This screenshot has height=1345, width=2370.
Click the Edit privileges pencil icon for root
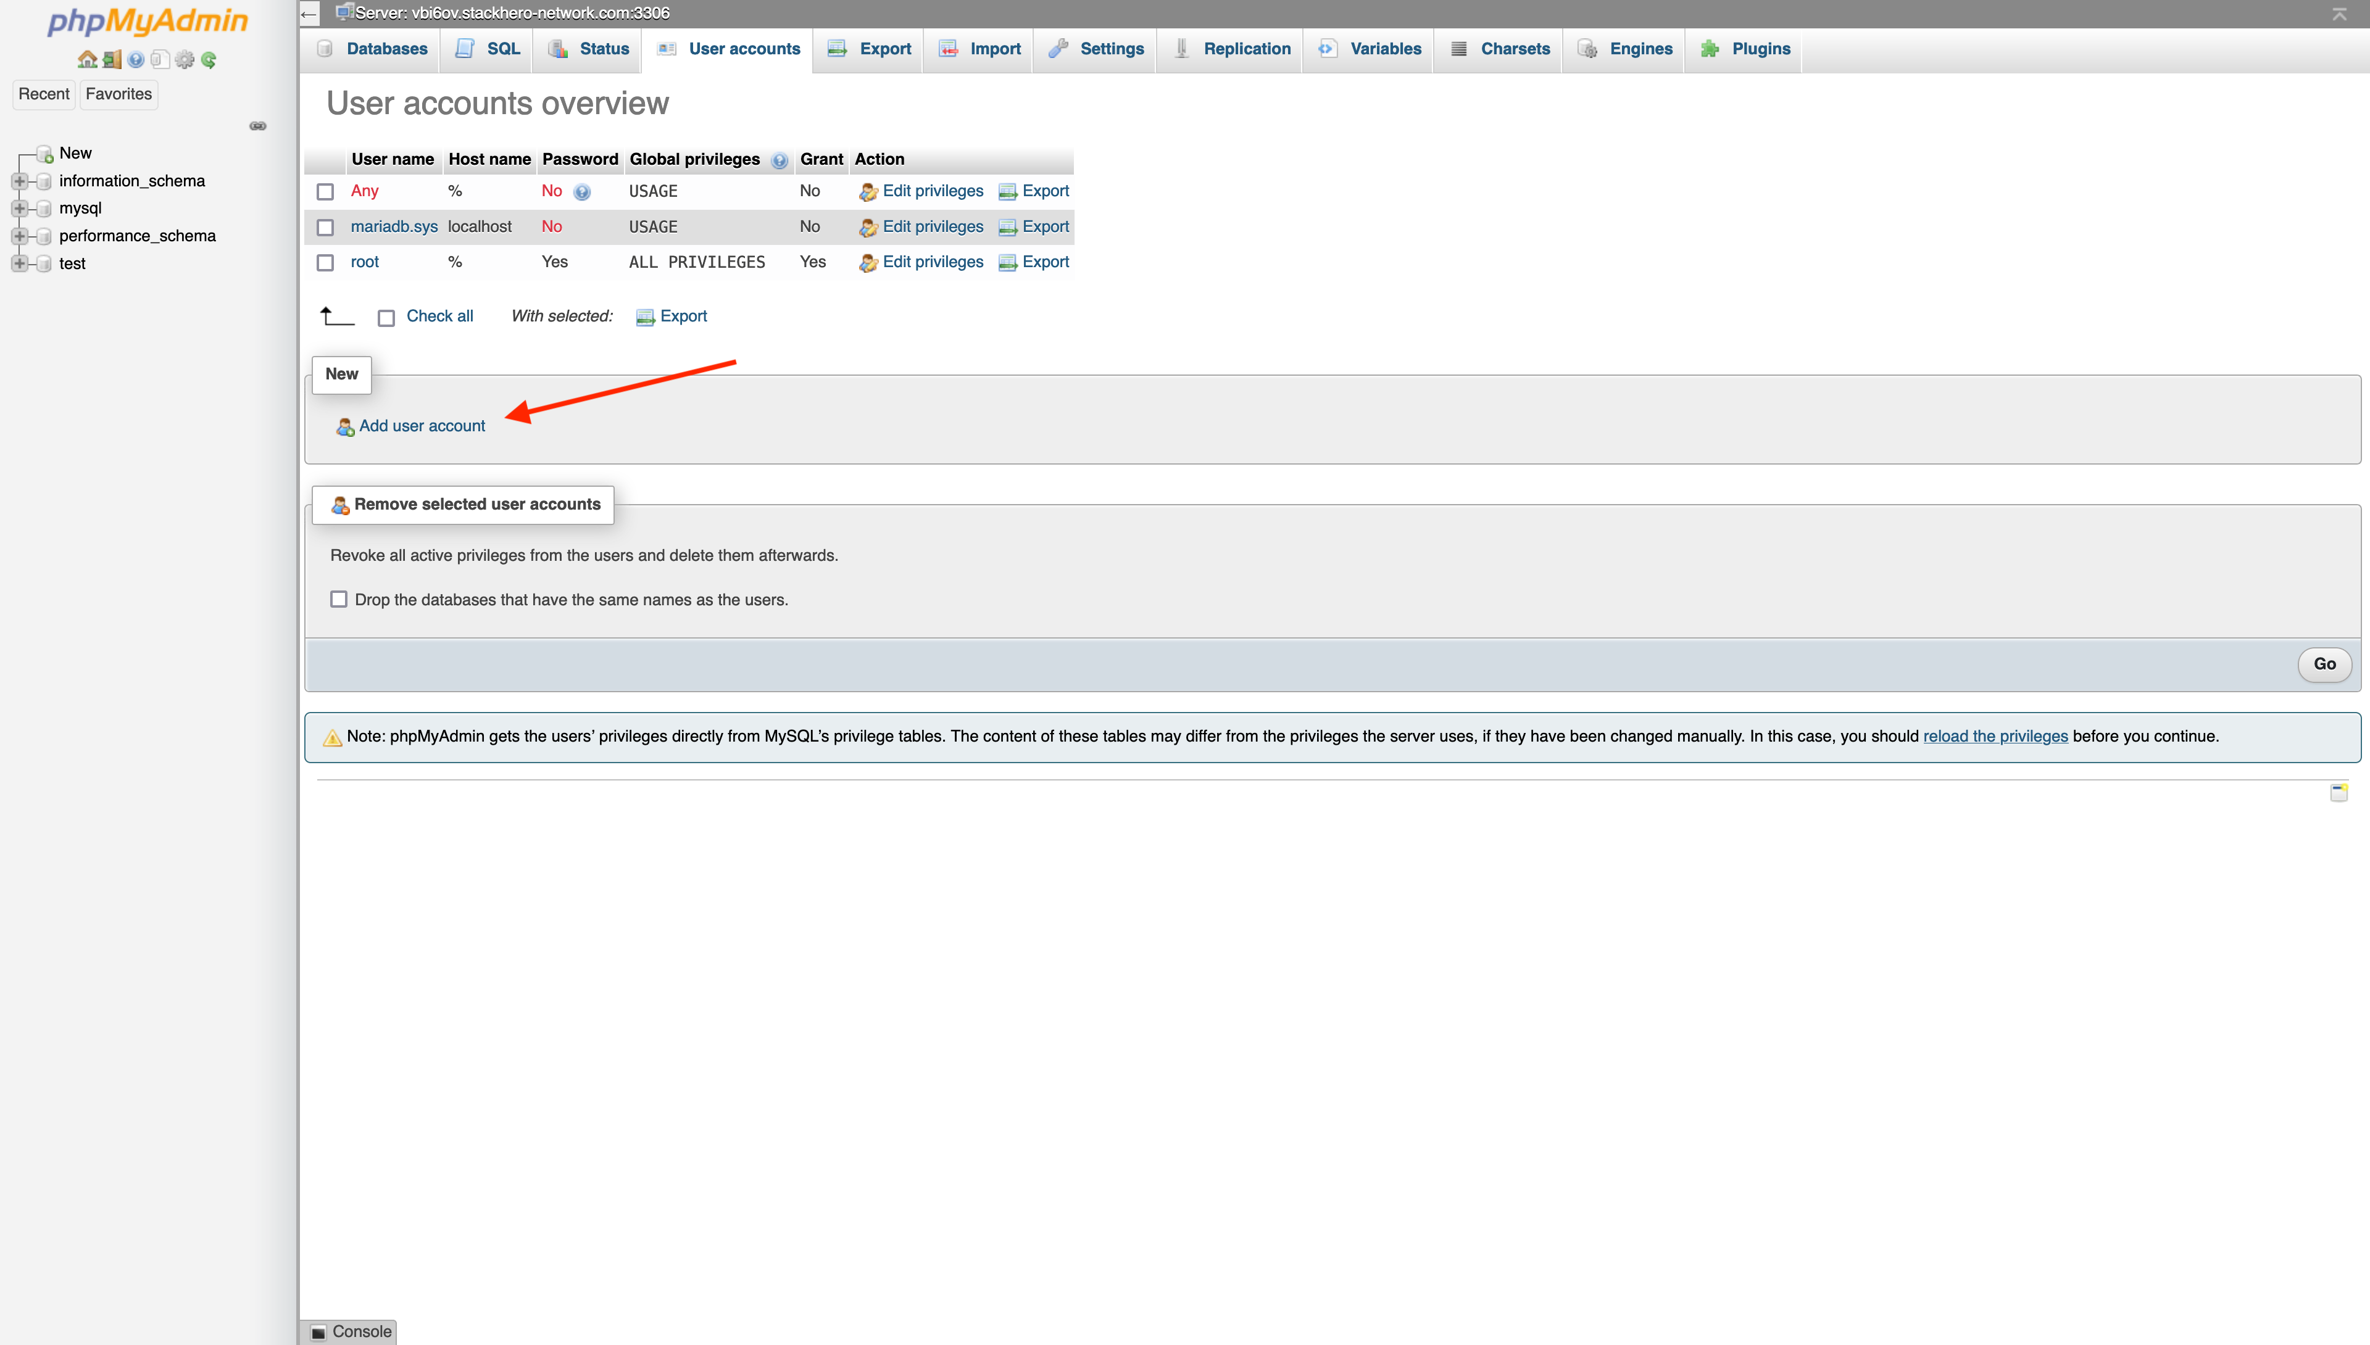pos(868,262)
